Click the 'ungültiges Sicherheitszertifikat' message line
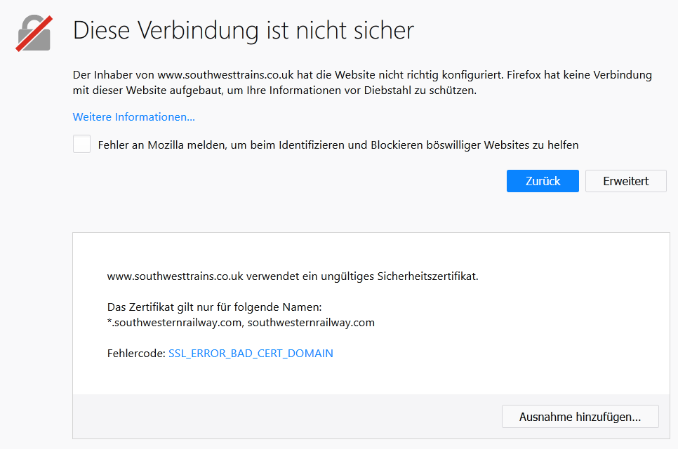 coord(293,276)
